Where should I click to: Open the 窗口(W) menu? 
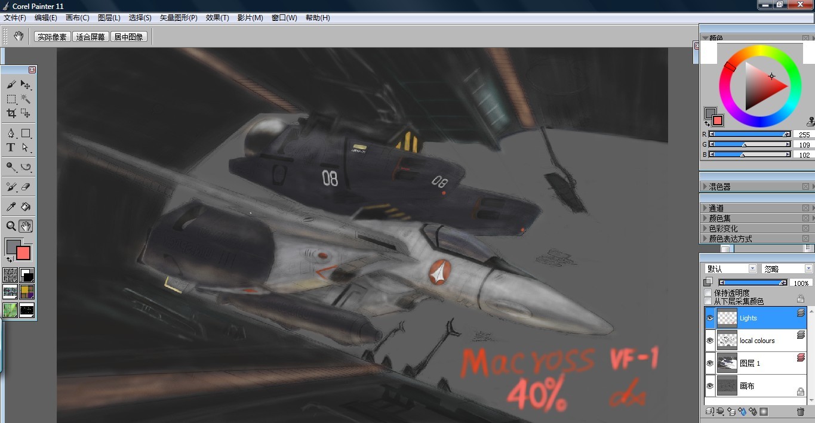(x=284, y=18)
